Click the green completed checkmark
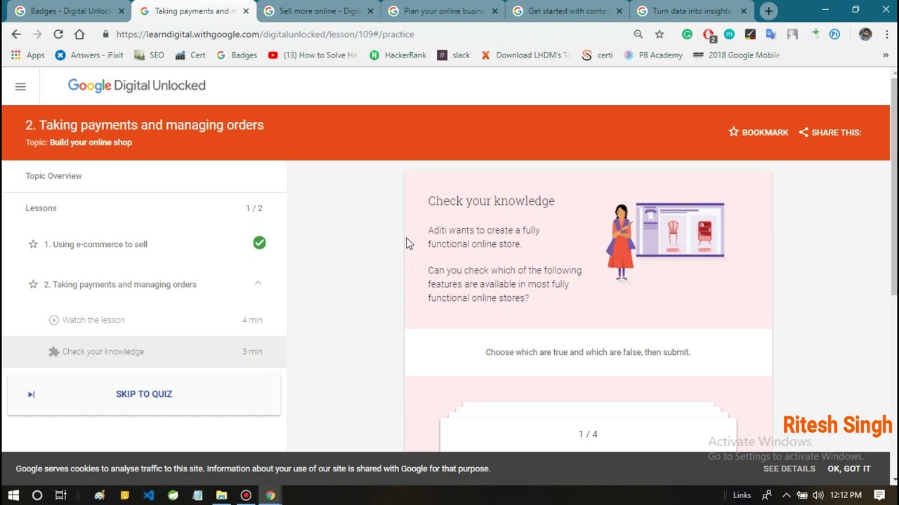 tap(259, 243)
